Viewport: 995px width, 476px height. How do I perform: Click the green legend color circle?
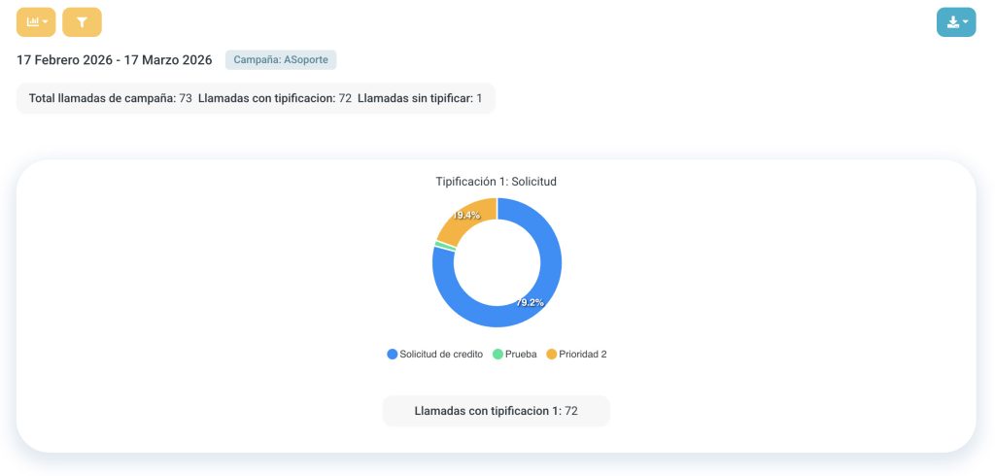497,355
